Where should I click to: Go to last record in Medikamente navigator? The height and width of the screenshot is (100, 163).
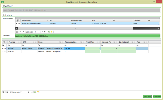pos(45,32)
